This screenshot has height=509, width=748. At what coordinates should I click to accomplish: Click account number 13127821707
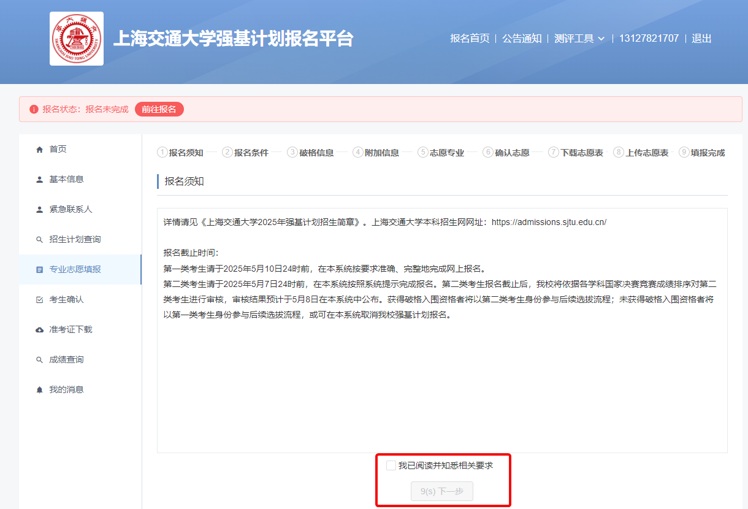pos(649,38)
